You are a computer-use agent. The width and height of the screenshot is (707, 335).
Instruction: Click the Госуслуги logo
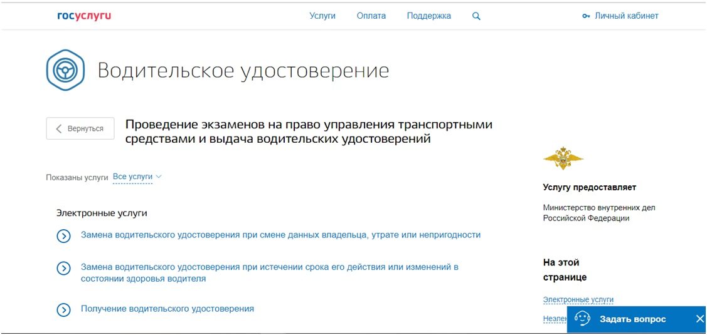click(x=84, y=16)
